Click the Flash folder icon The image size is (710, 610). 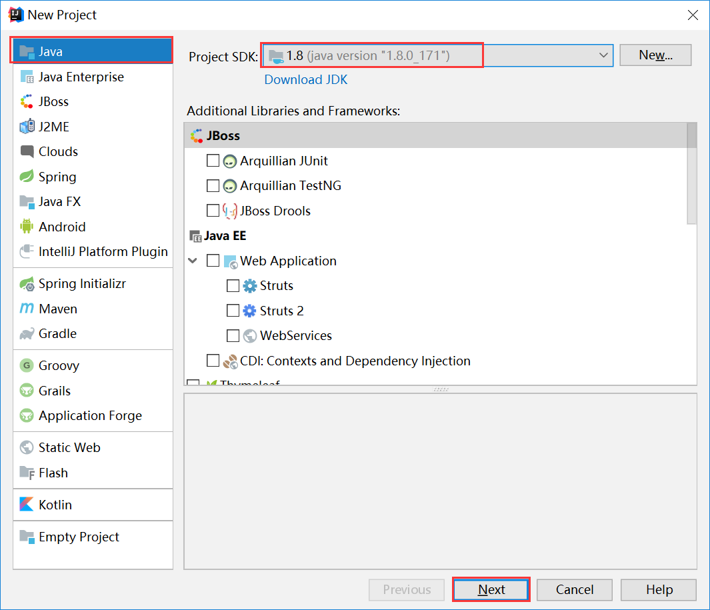point(27,473)
